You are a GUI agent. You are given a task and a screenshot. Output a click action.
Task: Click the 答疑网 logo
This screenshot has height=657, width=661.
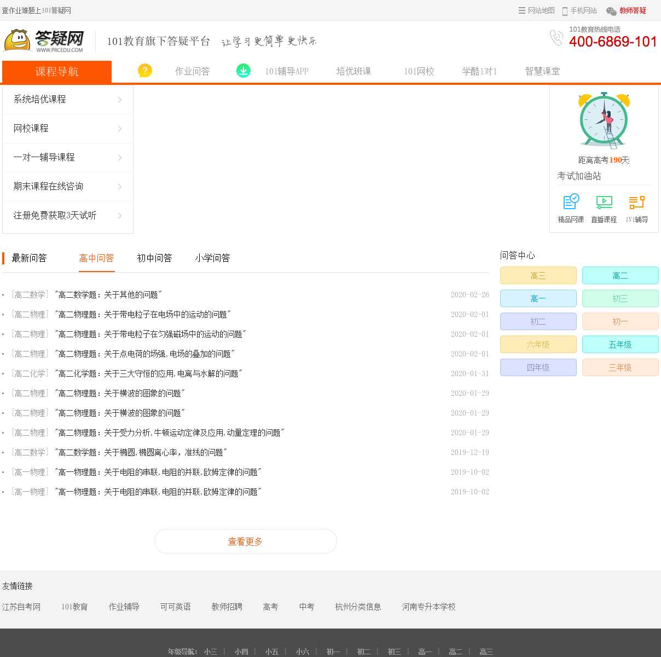point(45,41)
